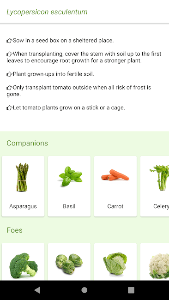Screen dimensions: 169x300
Task: Tap the Foes section heading
Action: [15, 230]
